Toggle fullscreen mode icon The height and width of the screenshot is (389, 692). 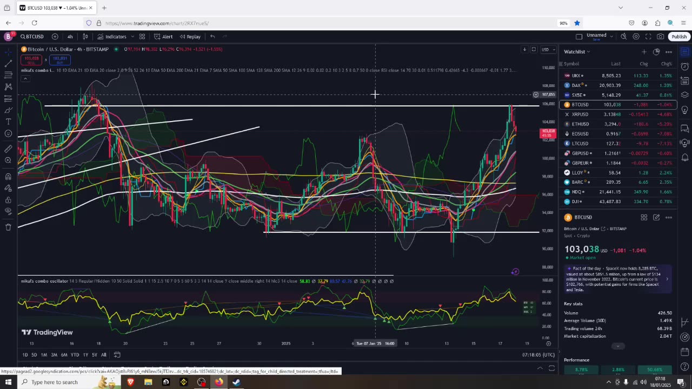pyautogui.click(x=648, y=37)
